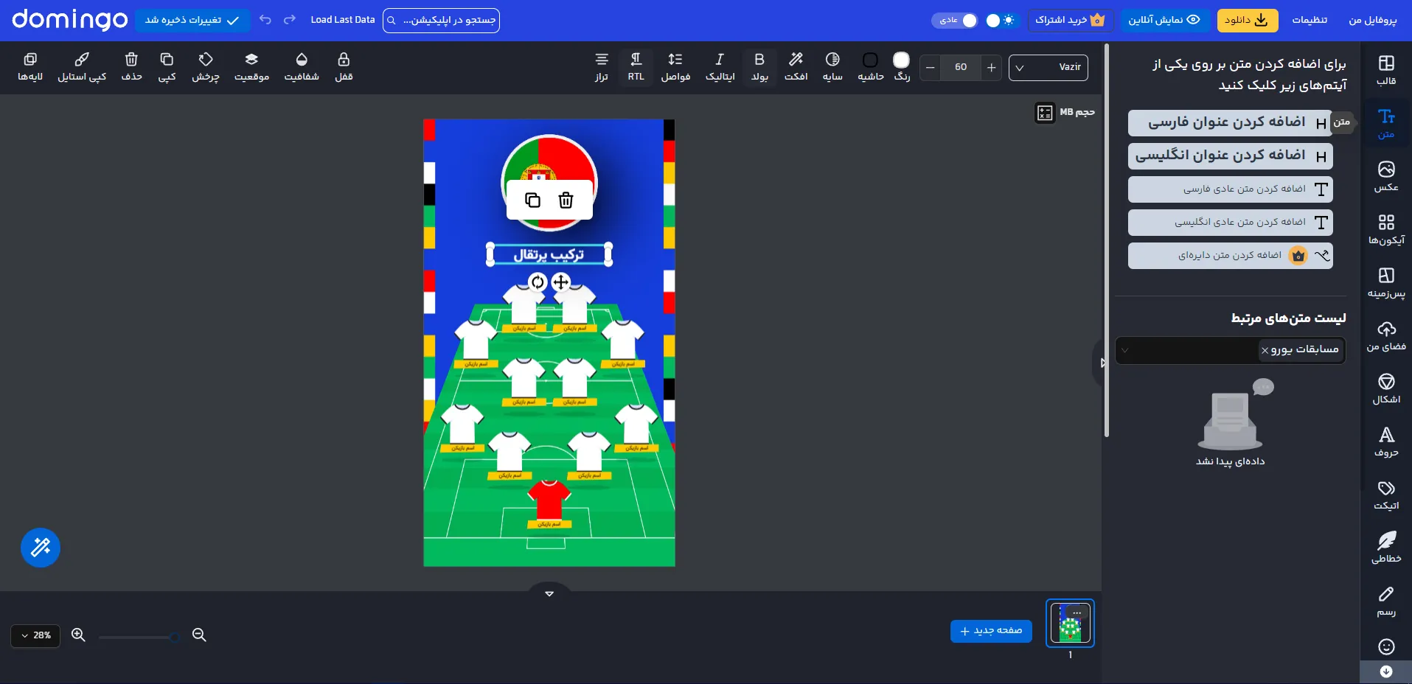The image size is (1412, 684).
Task: Click the black Border (حاشیه) color swatch
Action: tap(870, 60)
